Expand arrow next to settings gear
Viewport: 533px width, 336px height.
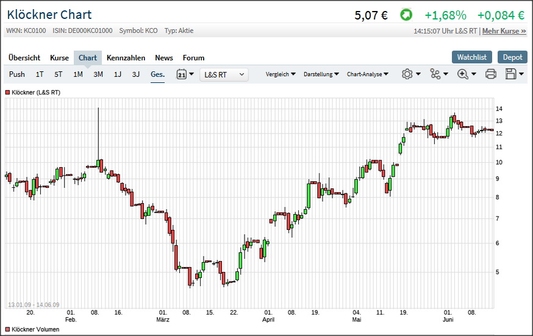(418, 74)
